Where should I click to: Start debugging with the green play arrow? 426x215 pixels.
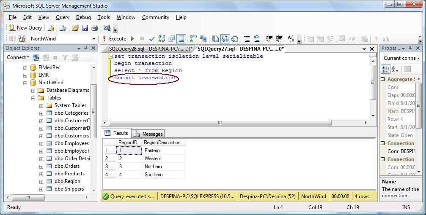click(132, 39)
